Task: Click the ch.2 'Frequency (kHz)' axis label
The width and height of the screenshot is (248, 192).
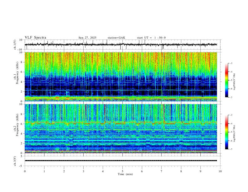Action: (x=17, y=125)
